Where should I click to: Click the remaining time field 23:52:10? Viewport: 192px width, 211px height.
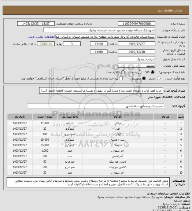pyautogui.click(x=46, y=44)
